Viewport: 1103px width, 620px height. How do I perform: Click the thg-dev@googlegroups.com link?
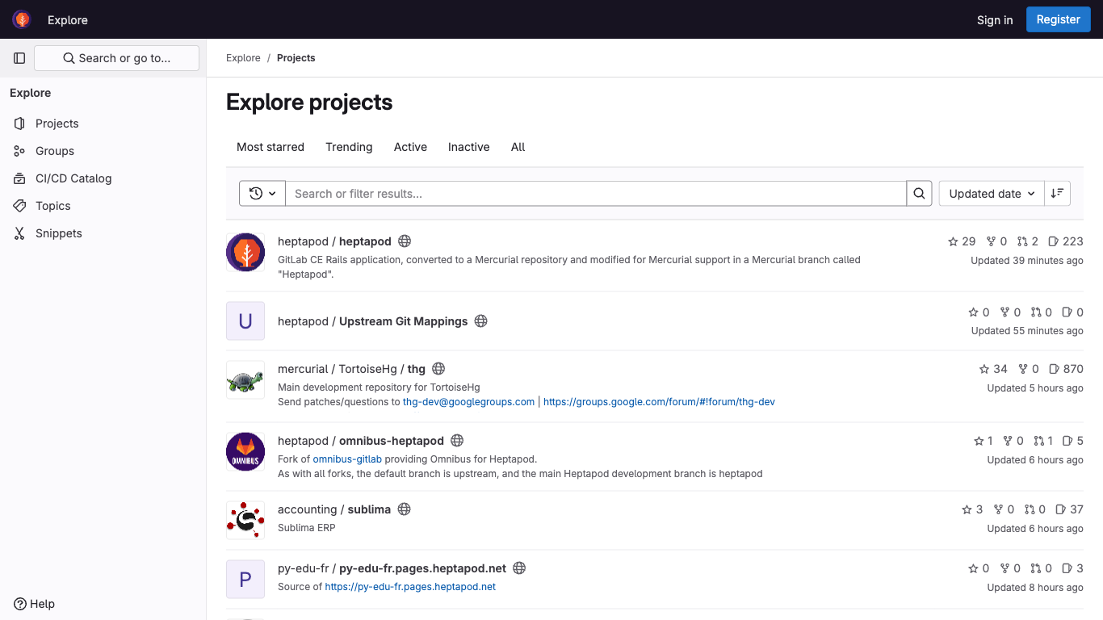[468, 402]
